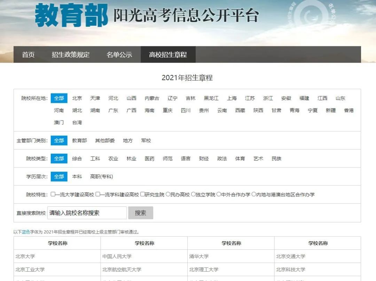Open 北京交通大学 in the school table
376x281 pixels.
pos(291,256)
